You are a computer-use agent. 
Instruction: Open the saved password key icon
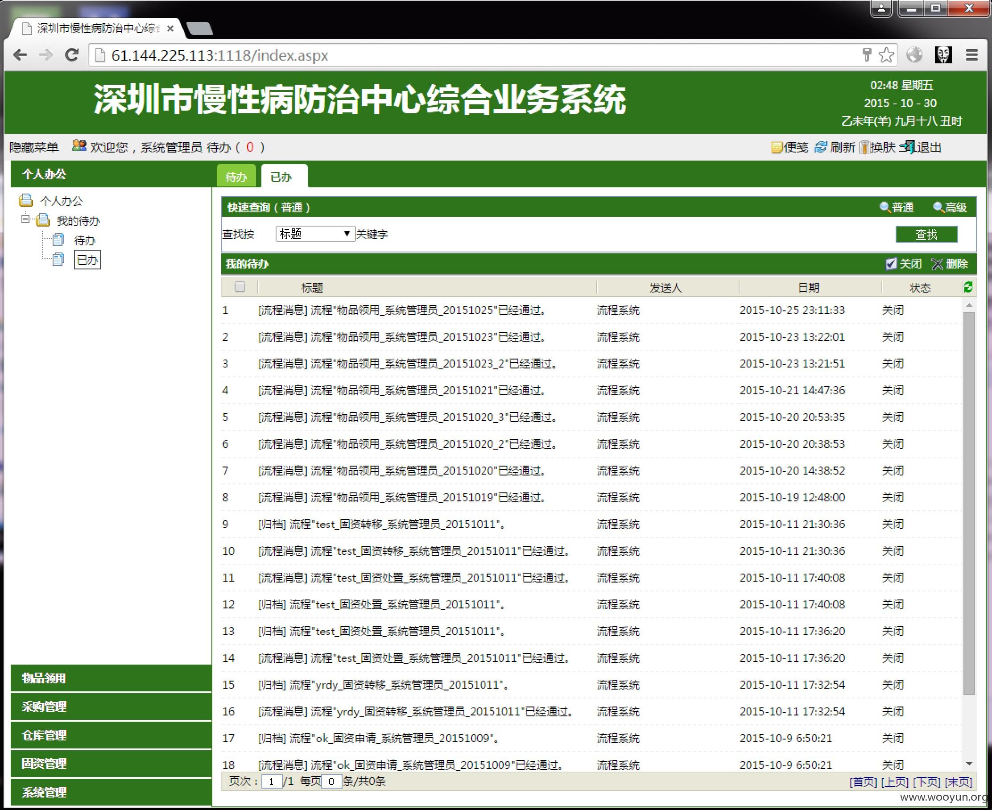click(x=867, y=54)
